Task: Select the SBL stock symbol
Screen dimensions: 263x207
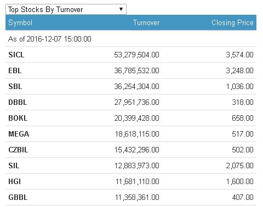Action: tap(15, 86)
